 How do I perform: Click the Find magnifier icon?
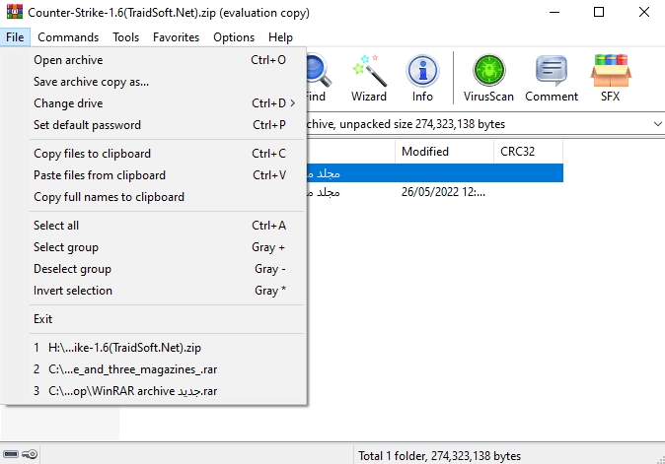click(x=317, y=78)
